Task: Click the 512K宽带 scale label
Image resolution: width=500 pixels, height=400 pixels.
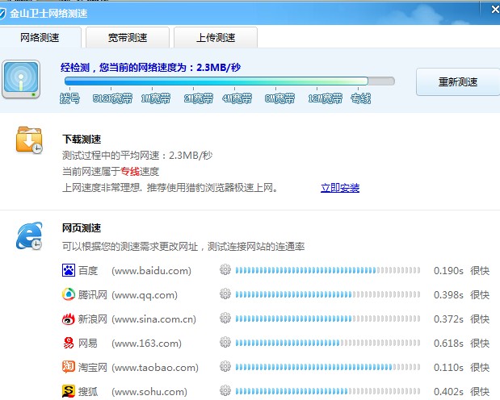Action: click(x=112, y=98)
